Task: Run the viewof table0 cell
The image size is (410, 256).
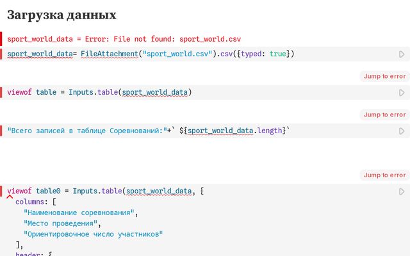Action: coord(402,191)
